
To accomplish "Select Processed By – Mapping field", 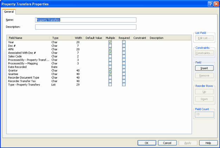I will click(23, 63).
